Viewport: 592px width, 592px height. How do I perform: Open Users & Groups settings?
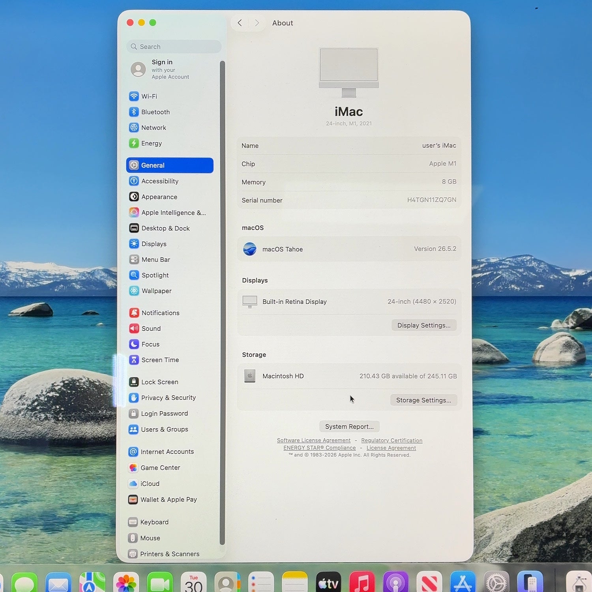[x=170, y=429]
